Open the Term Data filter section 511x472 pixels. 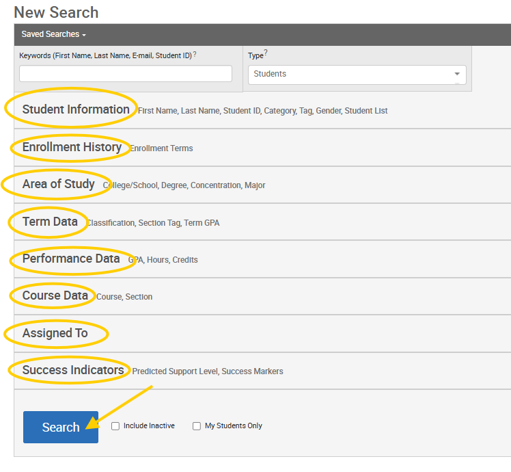(50, 222)
